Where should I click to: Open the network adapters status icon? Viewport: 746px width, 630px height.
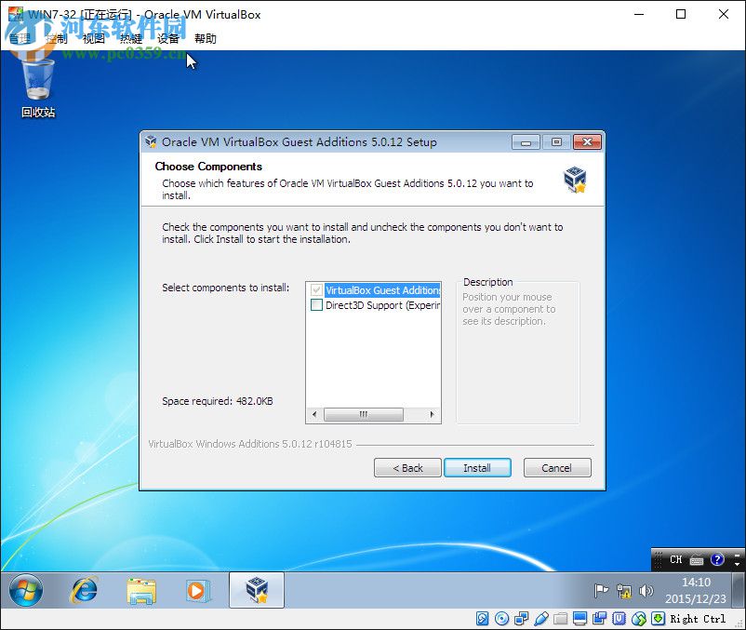(x=522, y=619)
